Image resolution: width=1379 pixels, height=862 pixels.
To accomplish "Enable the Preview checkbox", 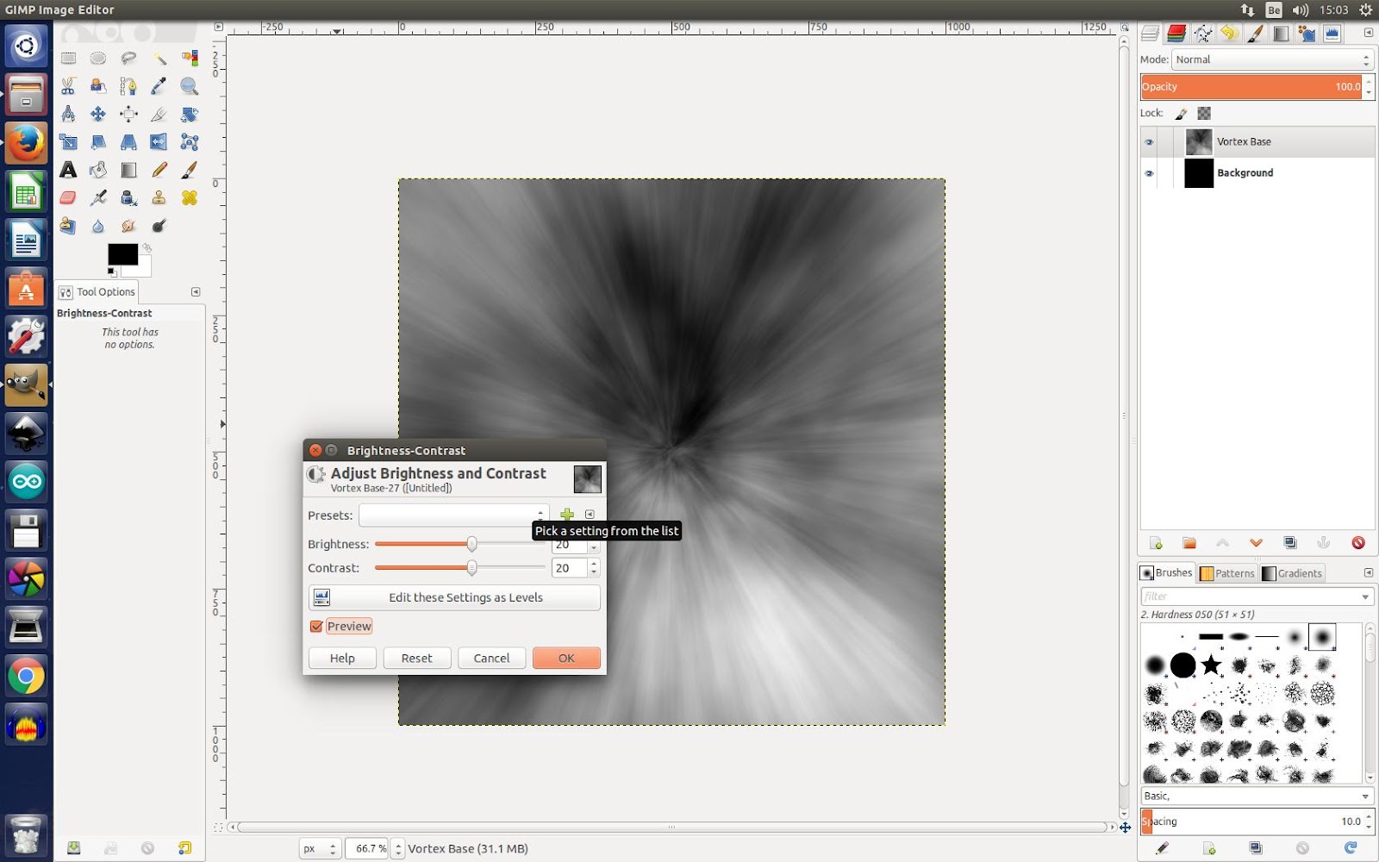I will [316, 626].
